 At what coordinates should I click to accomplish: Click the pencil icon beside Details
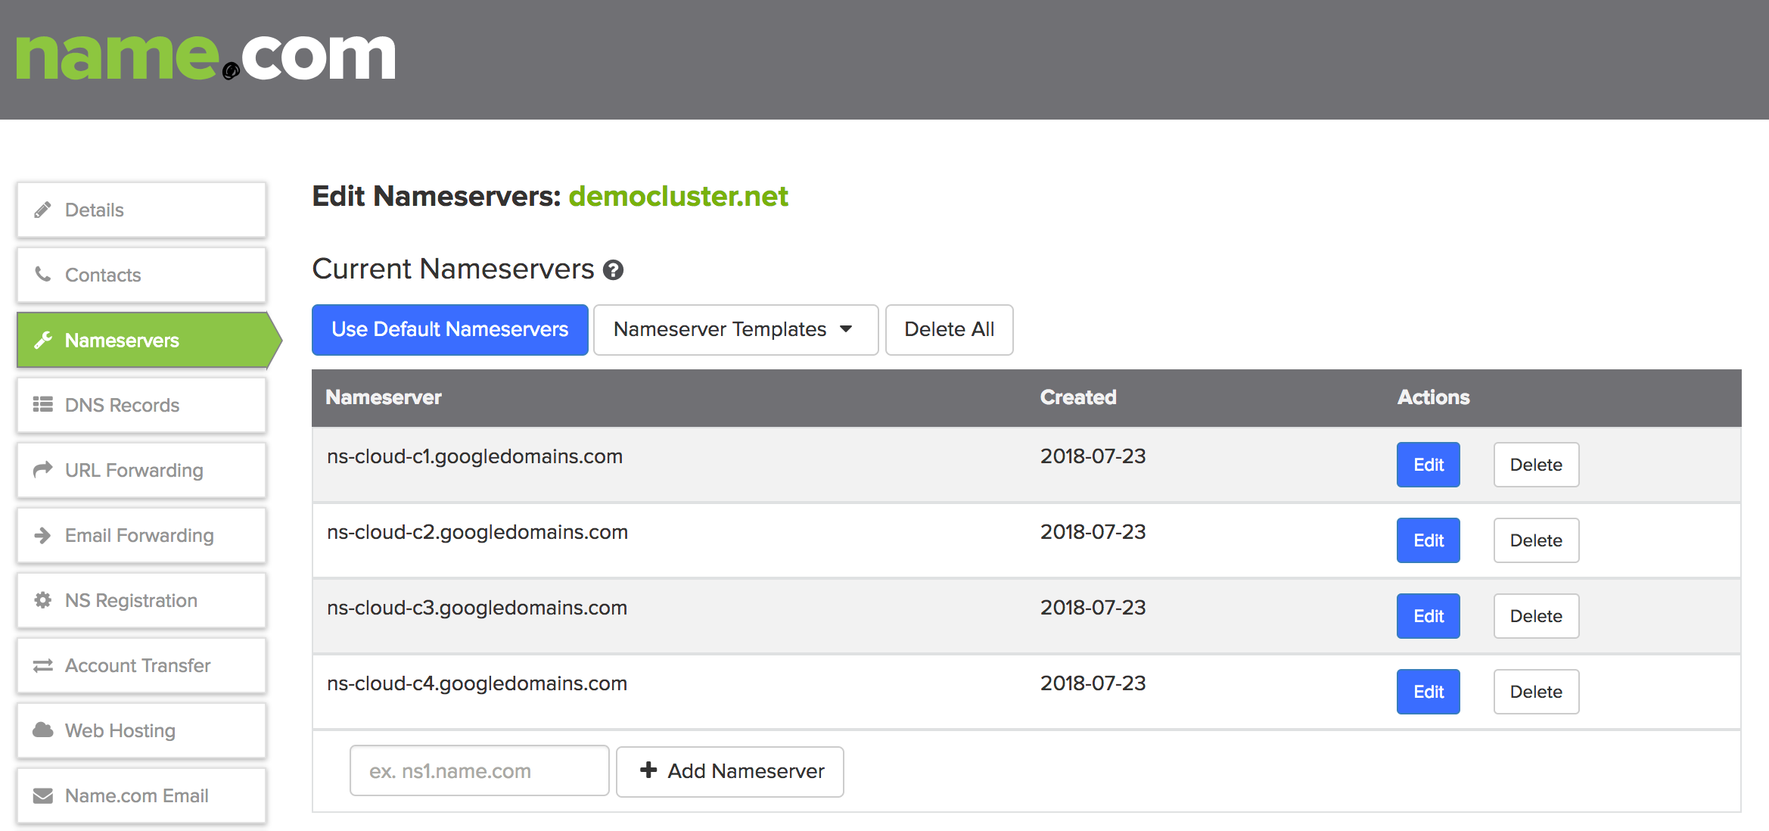[x=42, y=210]
